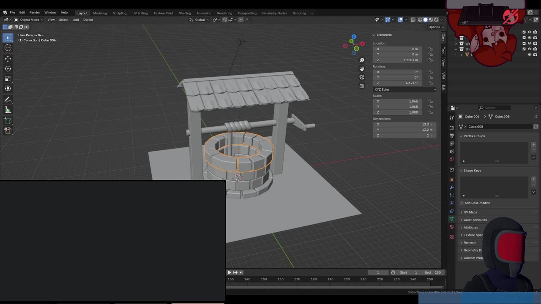Collapse the Transform panel
The height and width of the screenshot is (304, 541).
374,35
